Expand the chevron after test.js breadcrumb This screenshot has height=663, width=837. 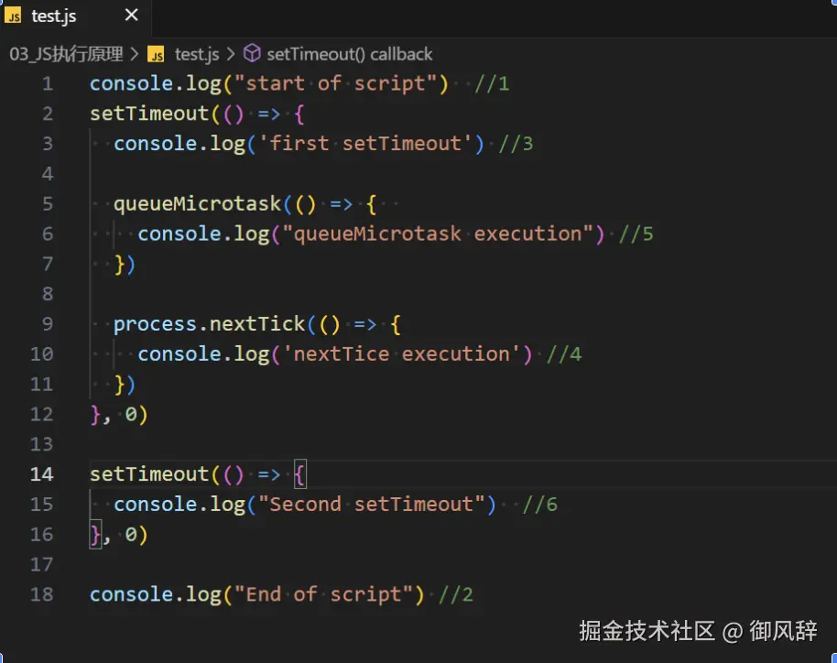click(231, 54)
